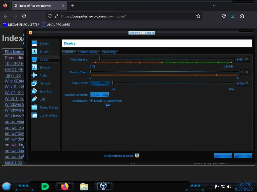
Task: Click Video Memory value field 16 MB
Action: 240,59
